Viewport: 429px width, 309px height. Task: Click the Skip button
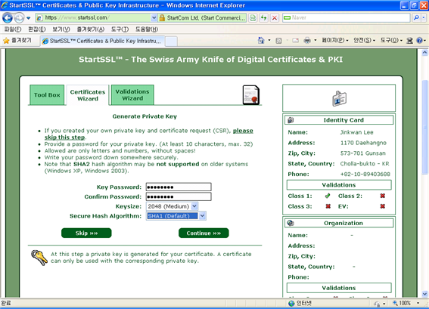coord(86,233)
